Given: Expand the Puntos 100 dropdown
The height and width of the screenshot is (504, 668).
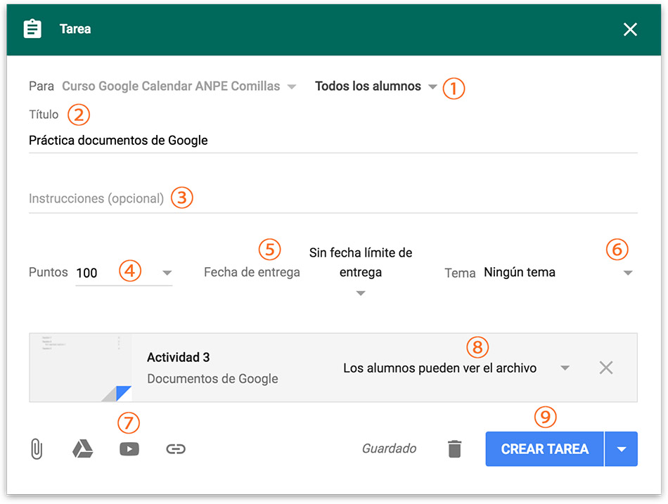Looking at the screenshot, I should [167, 273].
